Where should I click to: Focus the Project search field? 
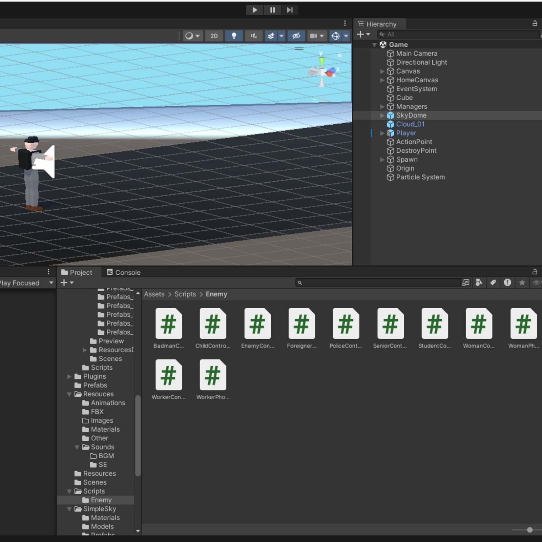[x=378, y=283]
